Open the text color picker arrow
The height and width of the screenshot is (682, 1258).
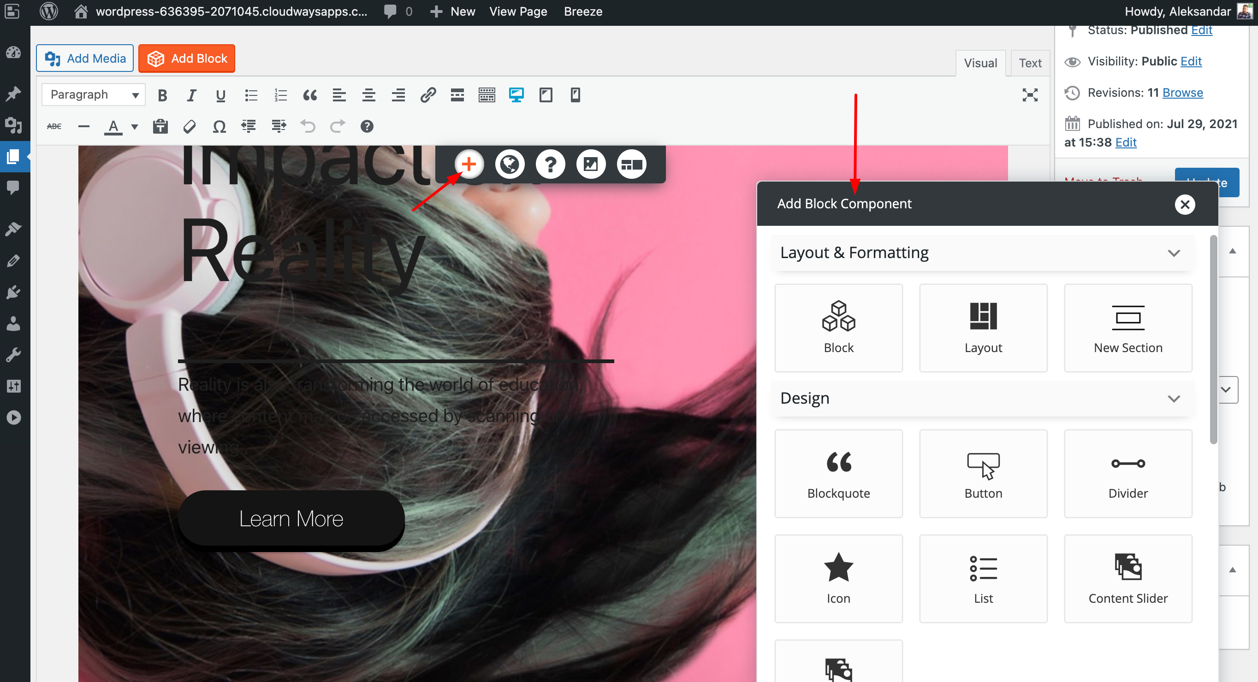(x=135, y=127)
